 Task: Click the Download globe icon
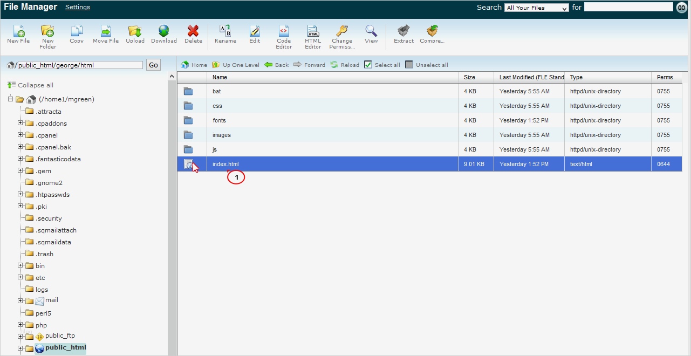pyautogui.click(x=164, y=31)
